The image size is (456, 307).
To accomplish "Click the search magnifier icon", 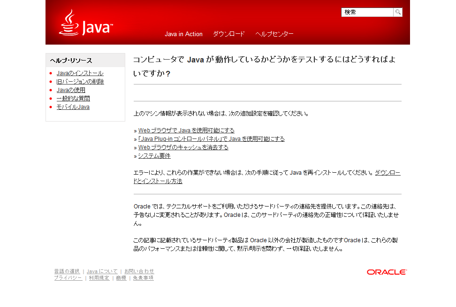I will (x=397, y=12).
